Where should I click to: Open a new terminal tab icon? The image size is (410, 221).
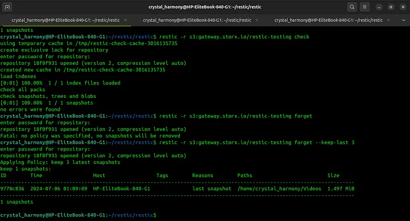[7, 7]
